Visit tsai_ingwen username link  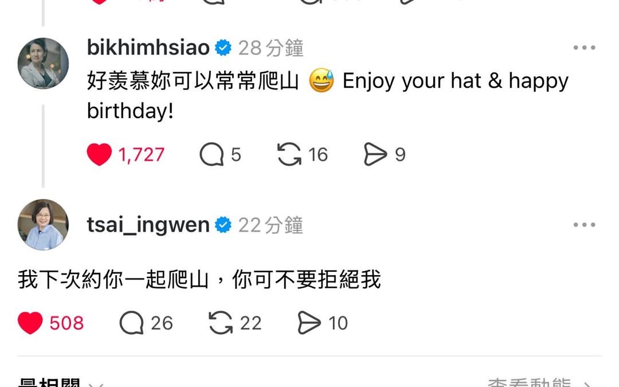coord(148,225)
